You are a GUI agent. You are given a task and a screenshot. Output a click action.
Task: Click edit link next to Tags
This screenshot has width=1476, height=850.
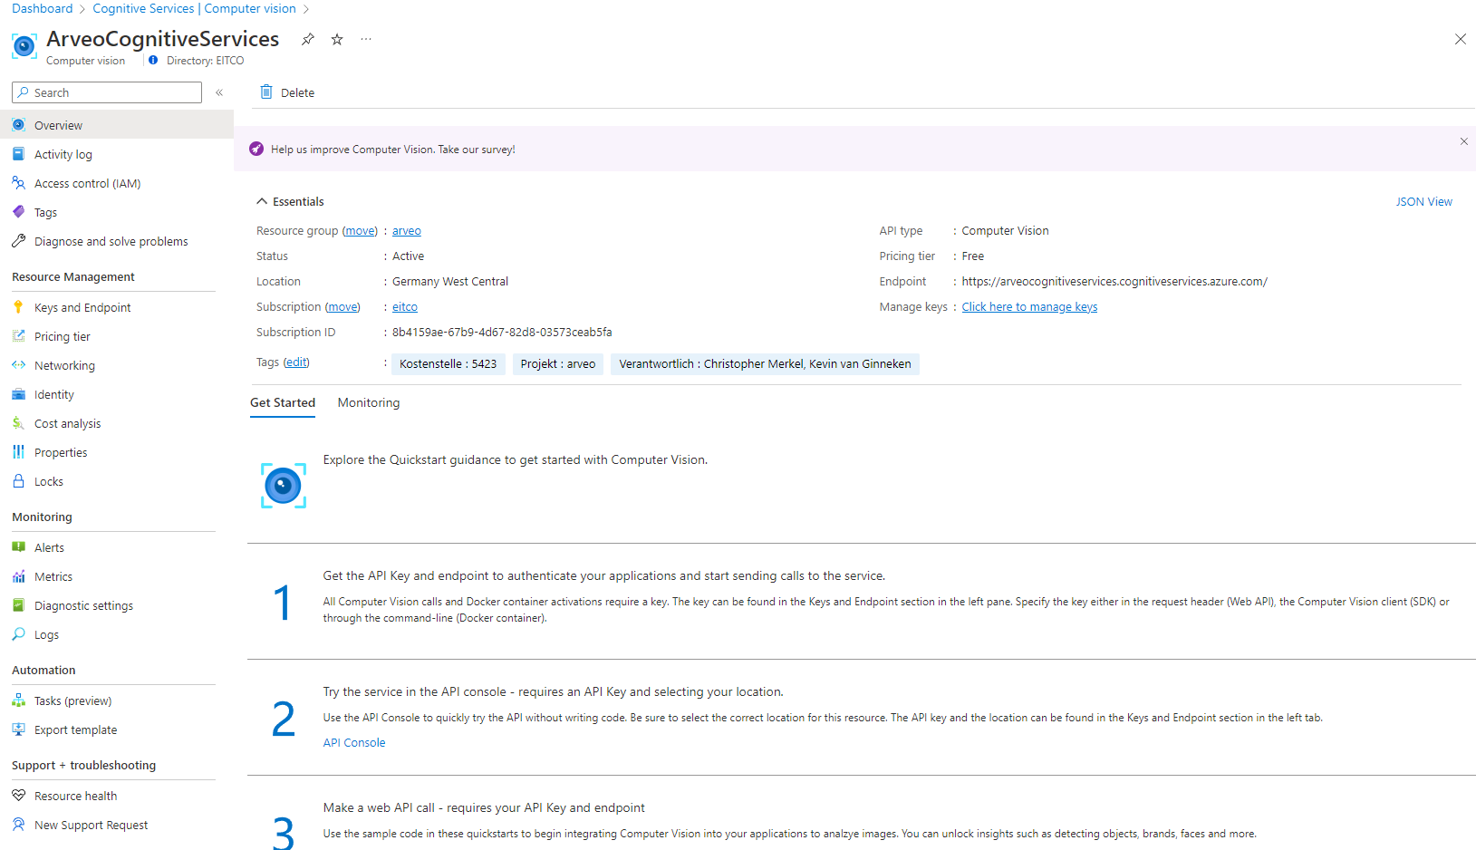(x=296, y=362)
